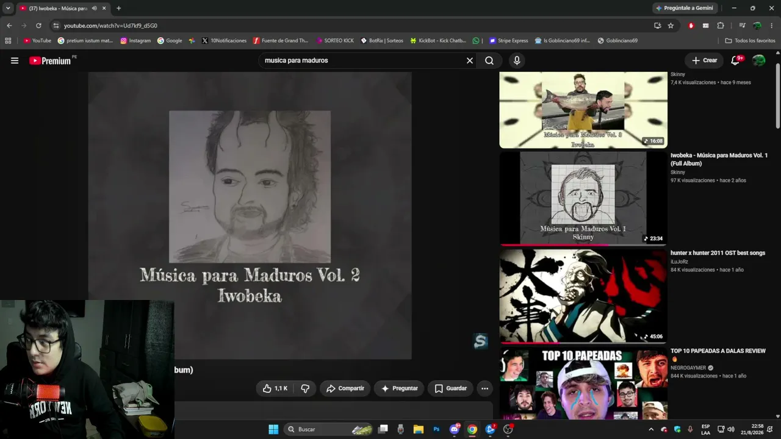Open the Goblinciano69 bookmark
This screenshot has width=781, height=439.
(x=617, y=41)
